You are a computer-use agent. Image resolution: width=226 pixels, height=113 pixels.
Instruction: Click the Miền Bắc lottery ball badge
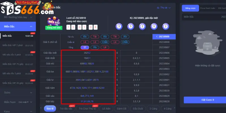pyautogui.click(x=53, y=22)
